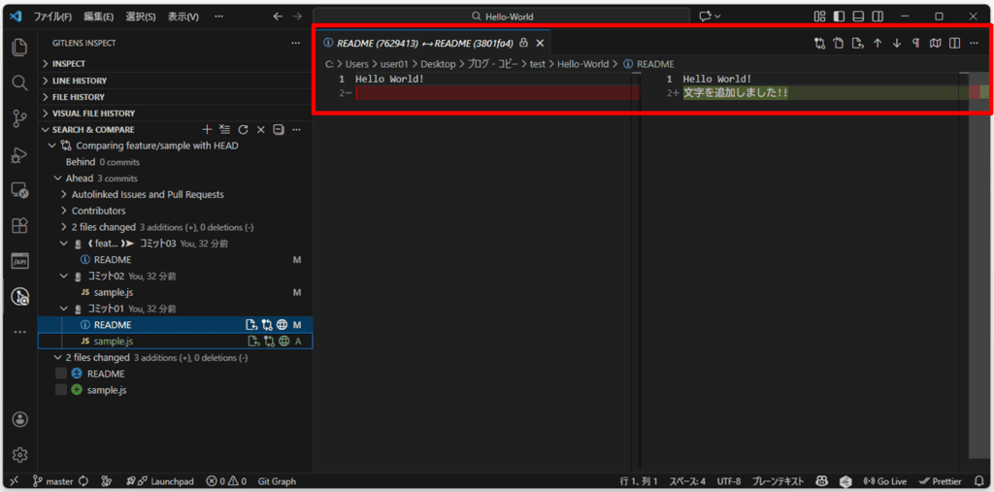Screen dimensions: 994x492
Task: Check the sample.js checkbox in files changed
Action: point(61,390)
